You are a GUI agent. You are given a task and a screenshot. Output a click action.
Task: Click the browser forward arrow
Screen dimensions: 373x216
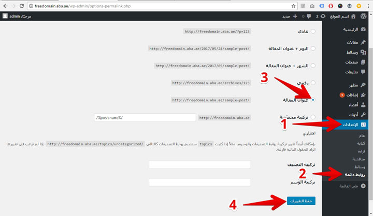coord(13,6)
